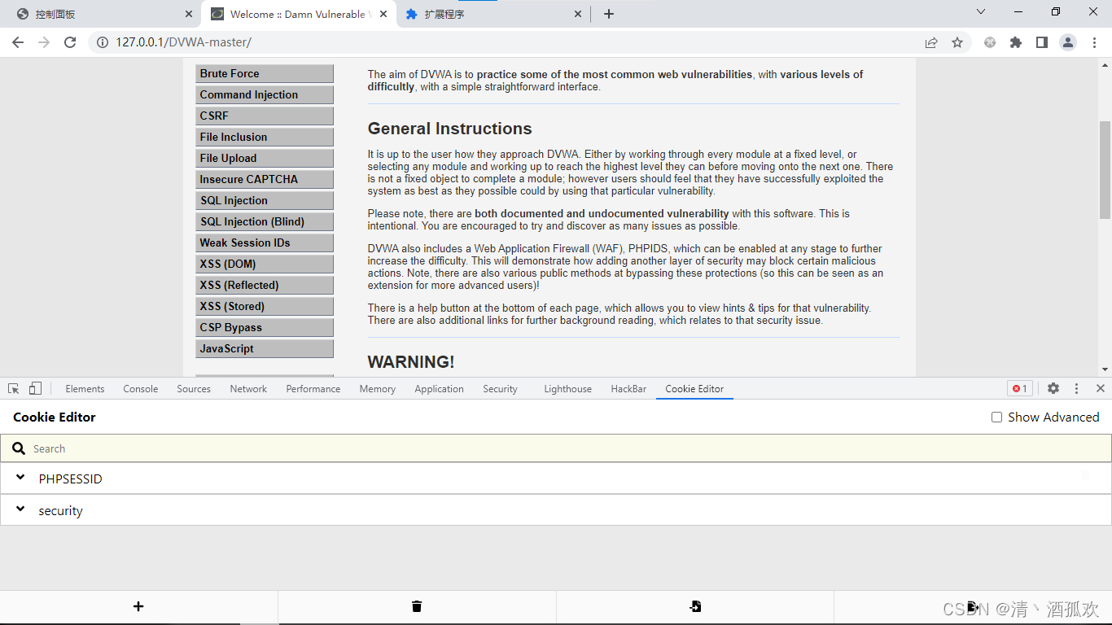
Task: Open the XSS (Stored) module
Action: [x=265, y=306]
